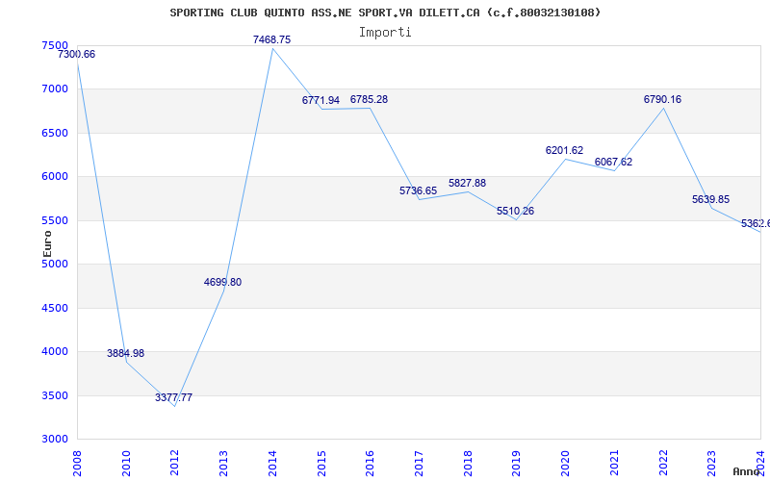Click the 3884.98 data point label
770x481 pixels.
click(126, 353)
